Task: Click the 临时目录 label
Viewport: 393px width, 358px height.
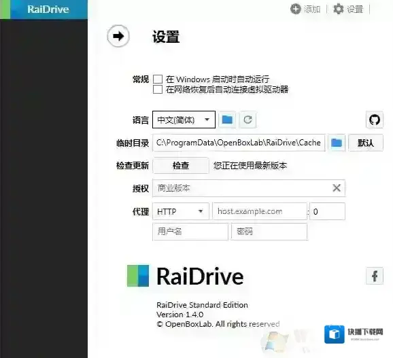Action: pos(133,143)
